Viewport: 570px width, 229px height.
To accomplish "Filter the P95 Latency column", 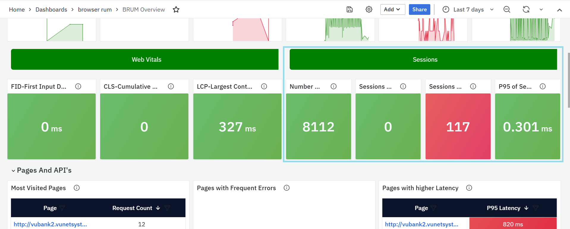I will click(x=536, y=208).
